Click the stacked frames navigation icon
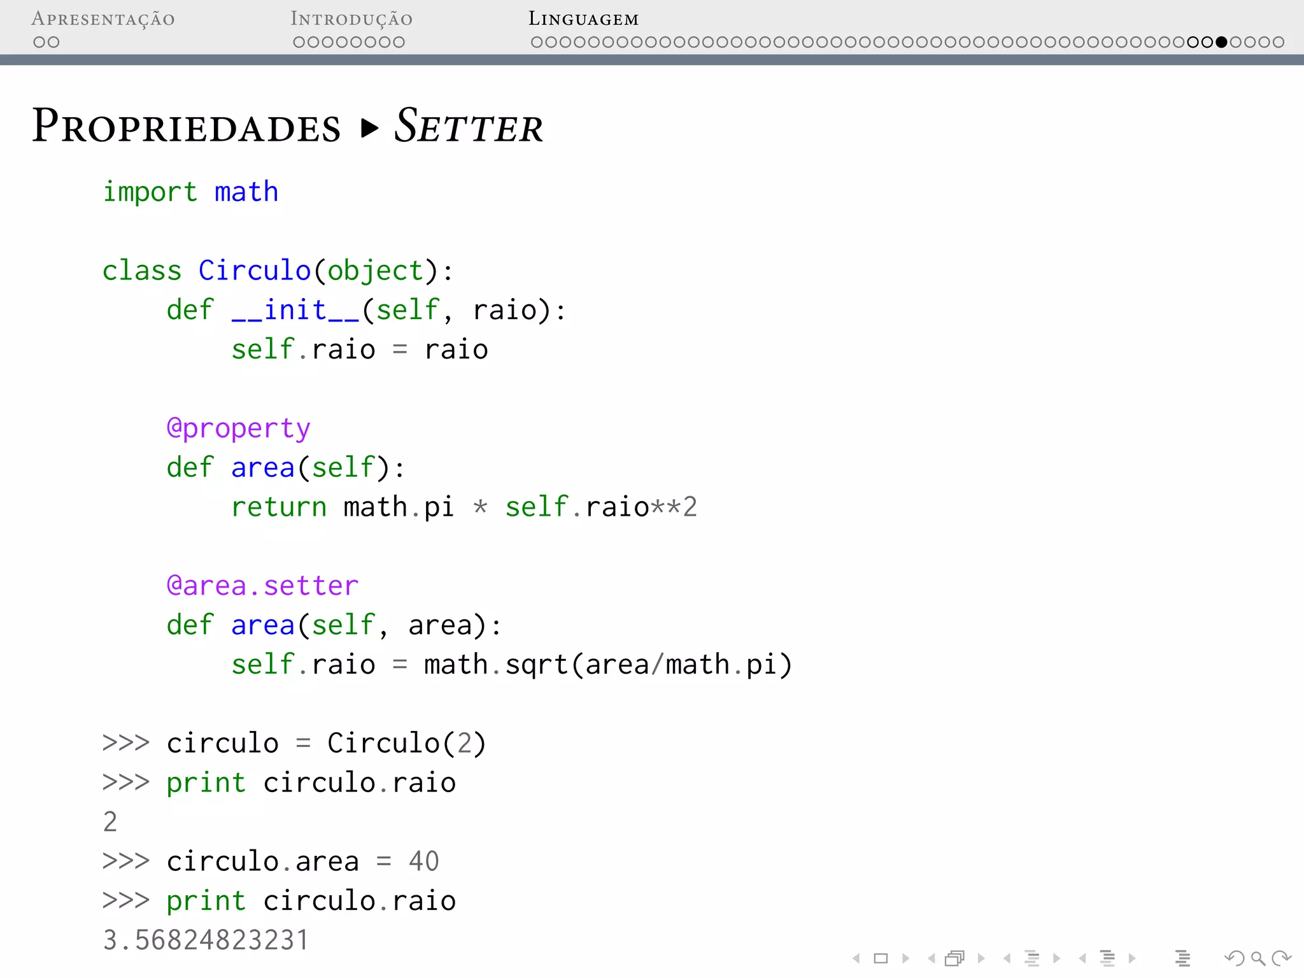 955,958
